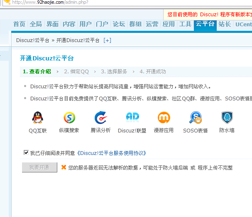Open the 内容 menu
The width and height of the screenshot is (252, 217).
pos(69,24)
